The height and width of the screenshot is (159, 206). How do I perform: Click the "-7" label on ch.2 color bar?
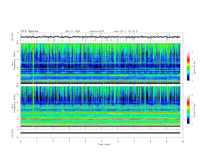(192, 124)
